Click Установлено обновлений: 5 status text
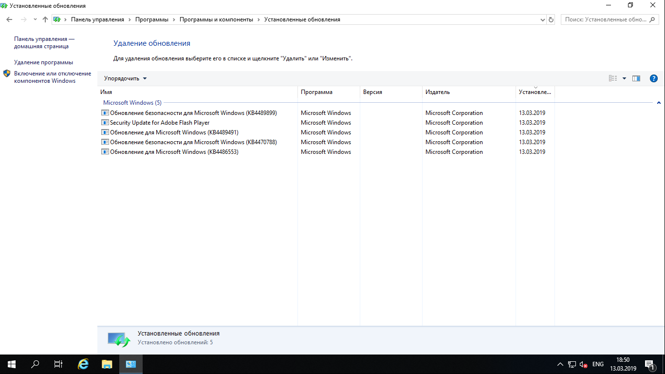The height and width of the screenshot is (374, 665). (x=175, y=342)
